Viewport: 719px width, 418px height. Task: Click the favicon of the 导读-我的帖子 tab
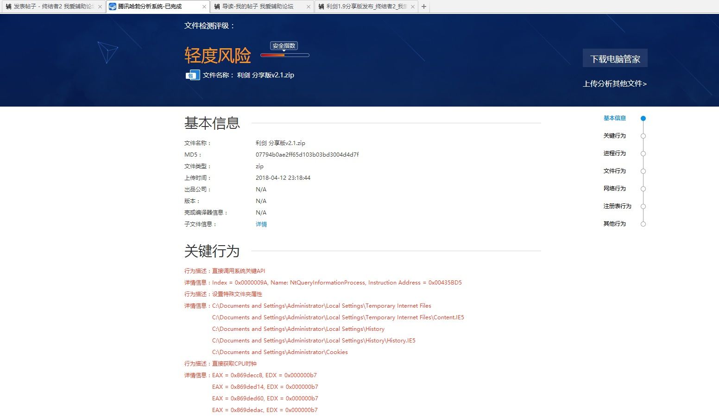(x=217, y=6)
